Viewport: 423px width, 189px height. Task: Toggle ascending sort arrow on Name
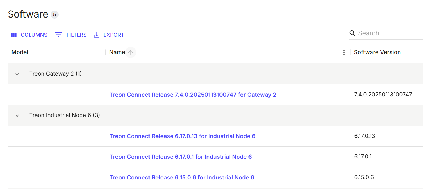coord(131,52)
